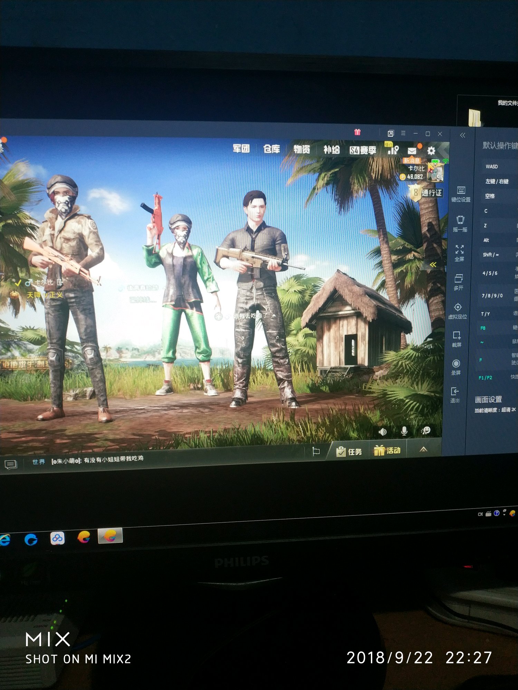Click the 退出 exit icon
Viewport: 518px width, 690px height.
point(455,395)
